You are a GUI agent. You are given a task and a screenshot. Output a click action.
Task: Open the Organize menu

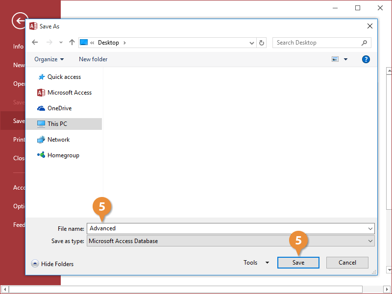pyautogui.click(x=49, y=59)
